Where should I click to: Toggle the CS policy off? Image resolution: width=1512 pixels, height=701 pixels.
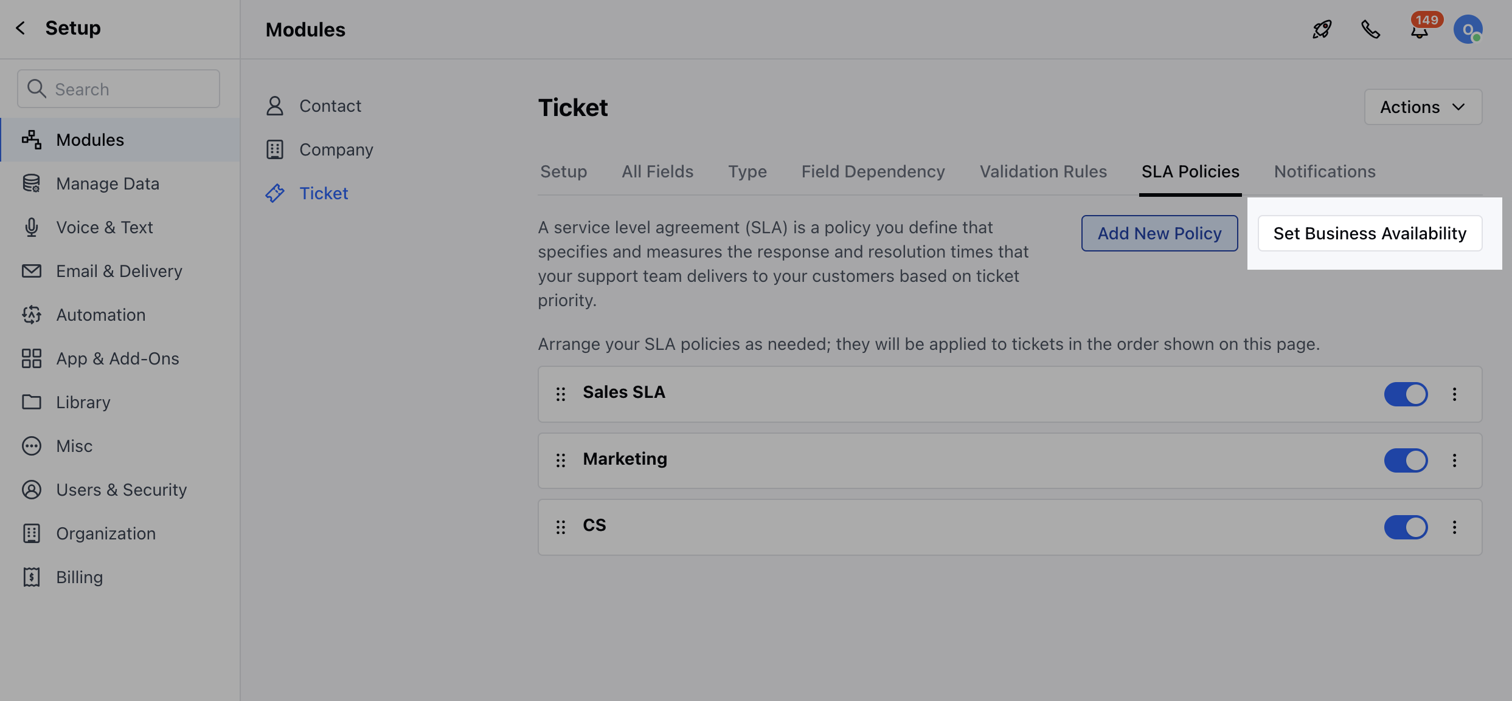[1406, 527]
